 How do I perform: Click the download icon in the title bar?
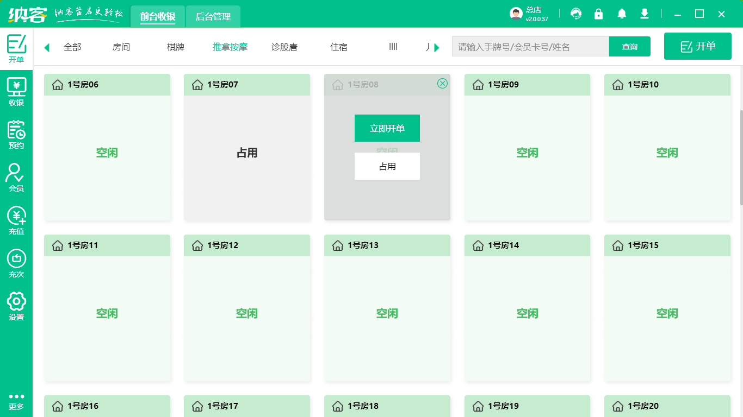645,14
